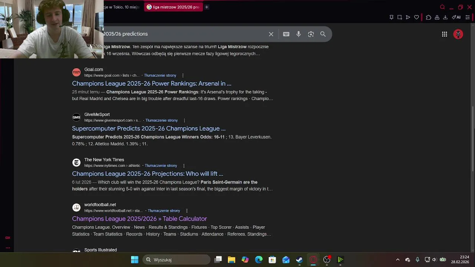Open Opera easy setup sliders icon
This screenshot has width=475, height=267.
tap(468, 17)
